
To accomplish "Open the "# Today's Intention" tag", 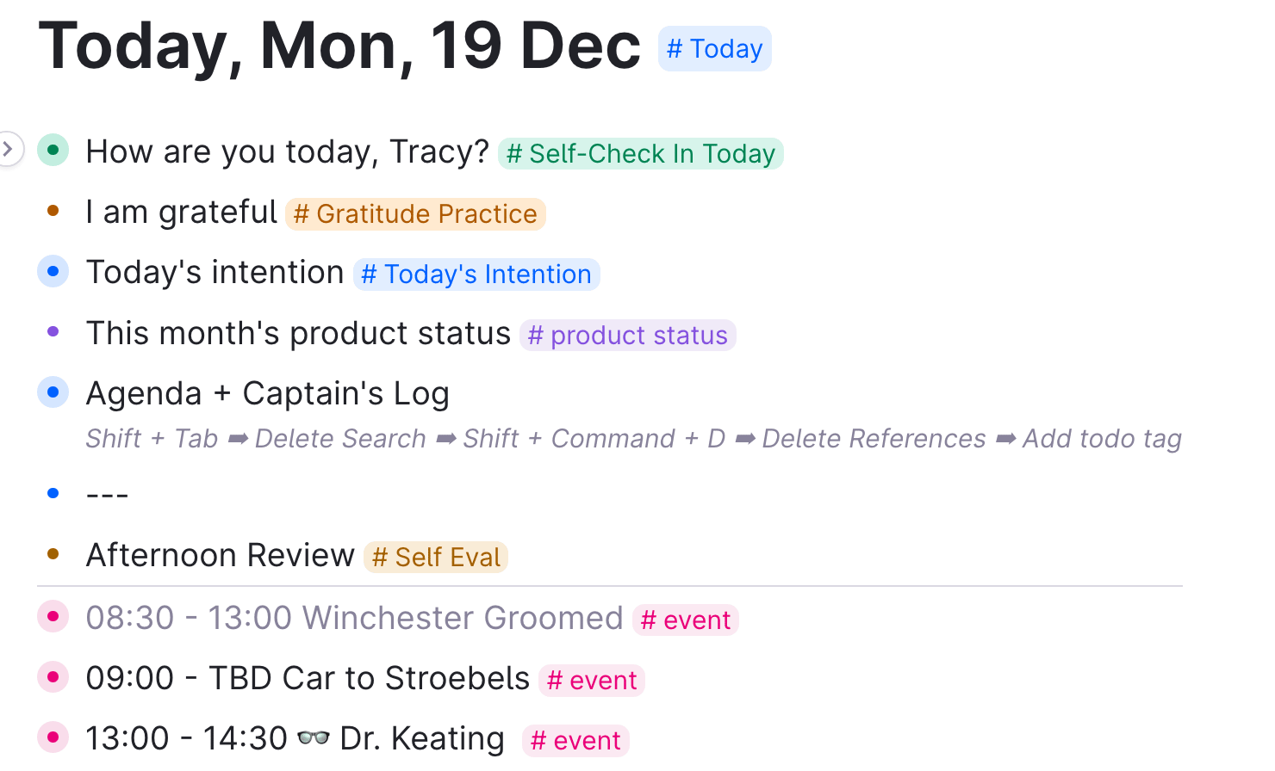I will (x=476, y=274).
